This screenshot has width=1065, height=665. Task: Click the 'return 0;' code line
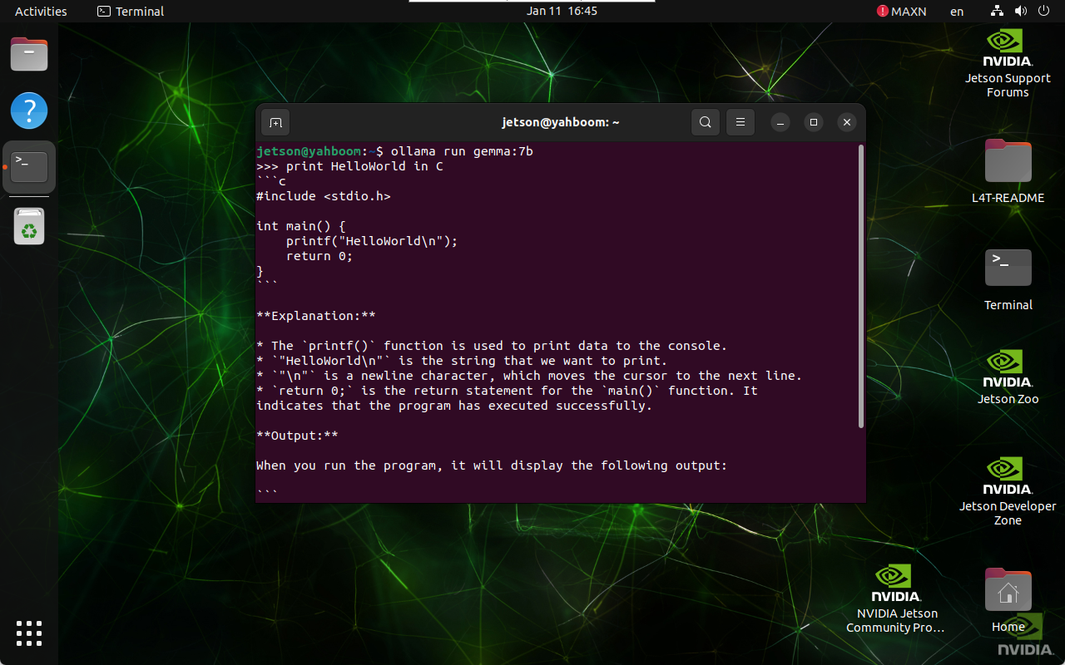pyautogui.click(x=319, y=256)
